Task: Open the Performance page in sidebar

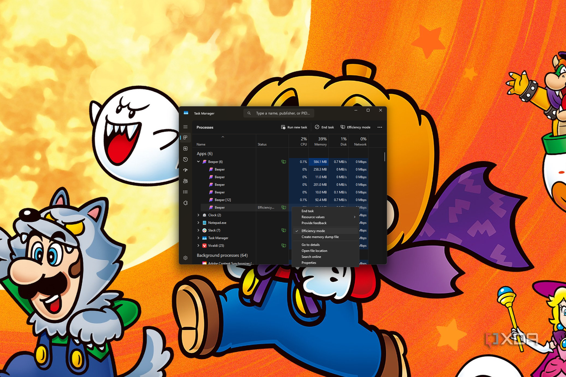Action: coord(186,148)
